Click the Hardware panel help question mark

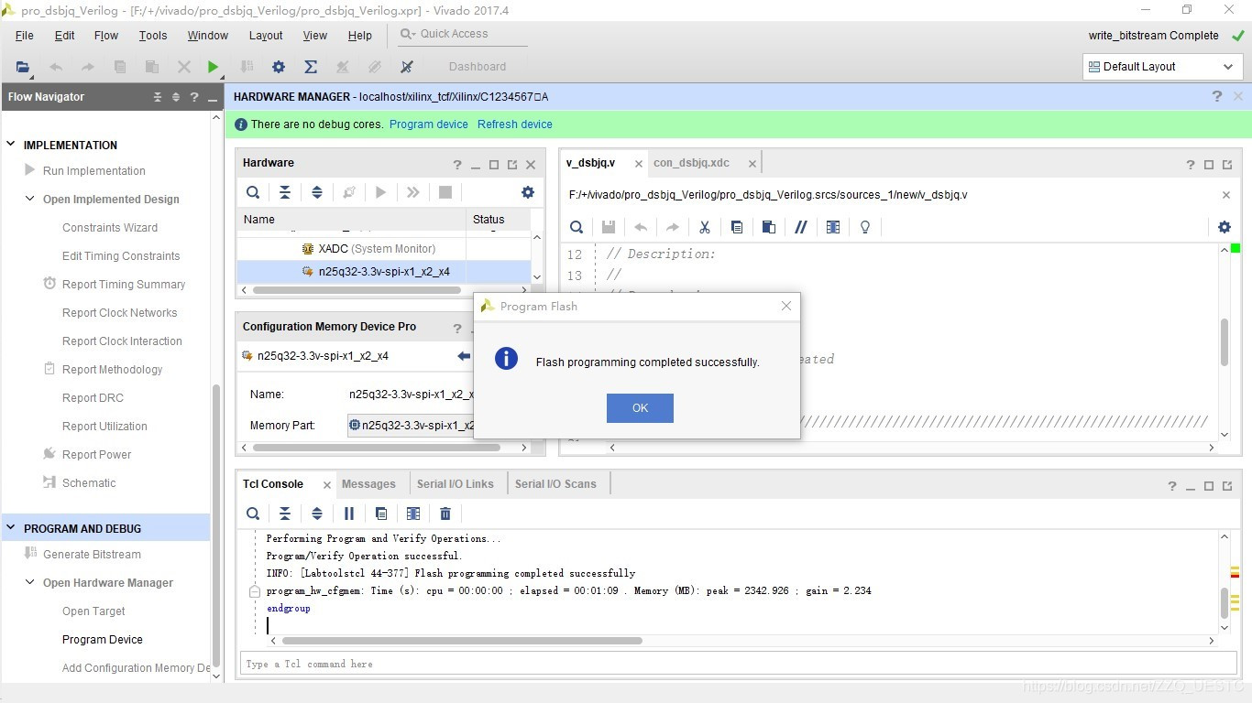click(457, 165)
